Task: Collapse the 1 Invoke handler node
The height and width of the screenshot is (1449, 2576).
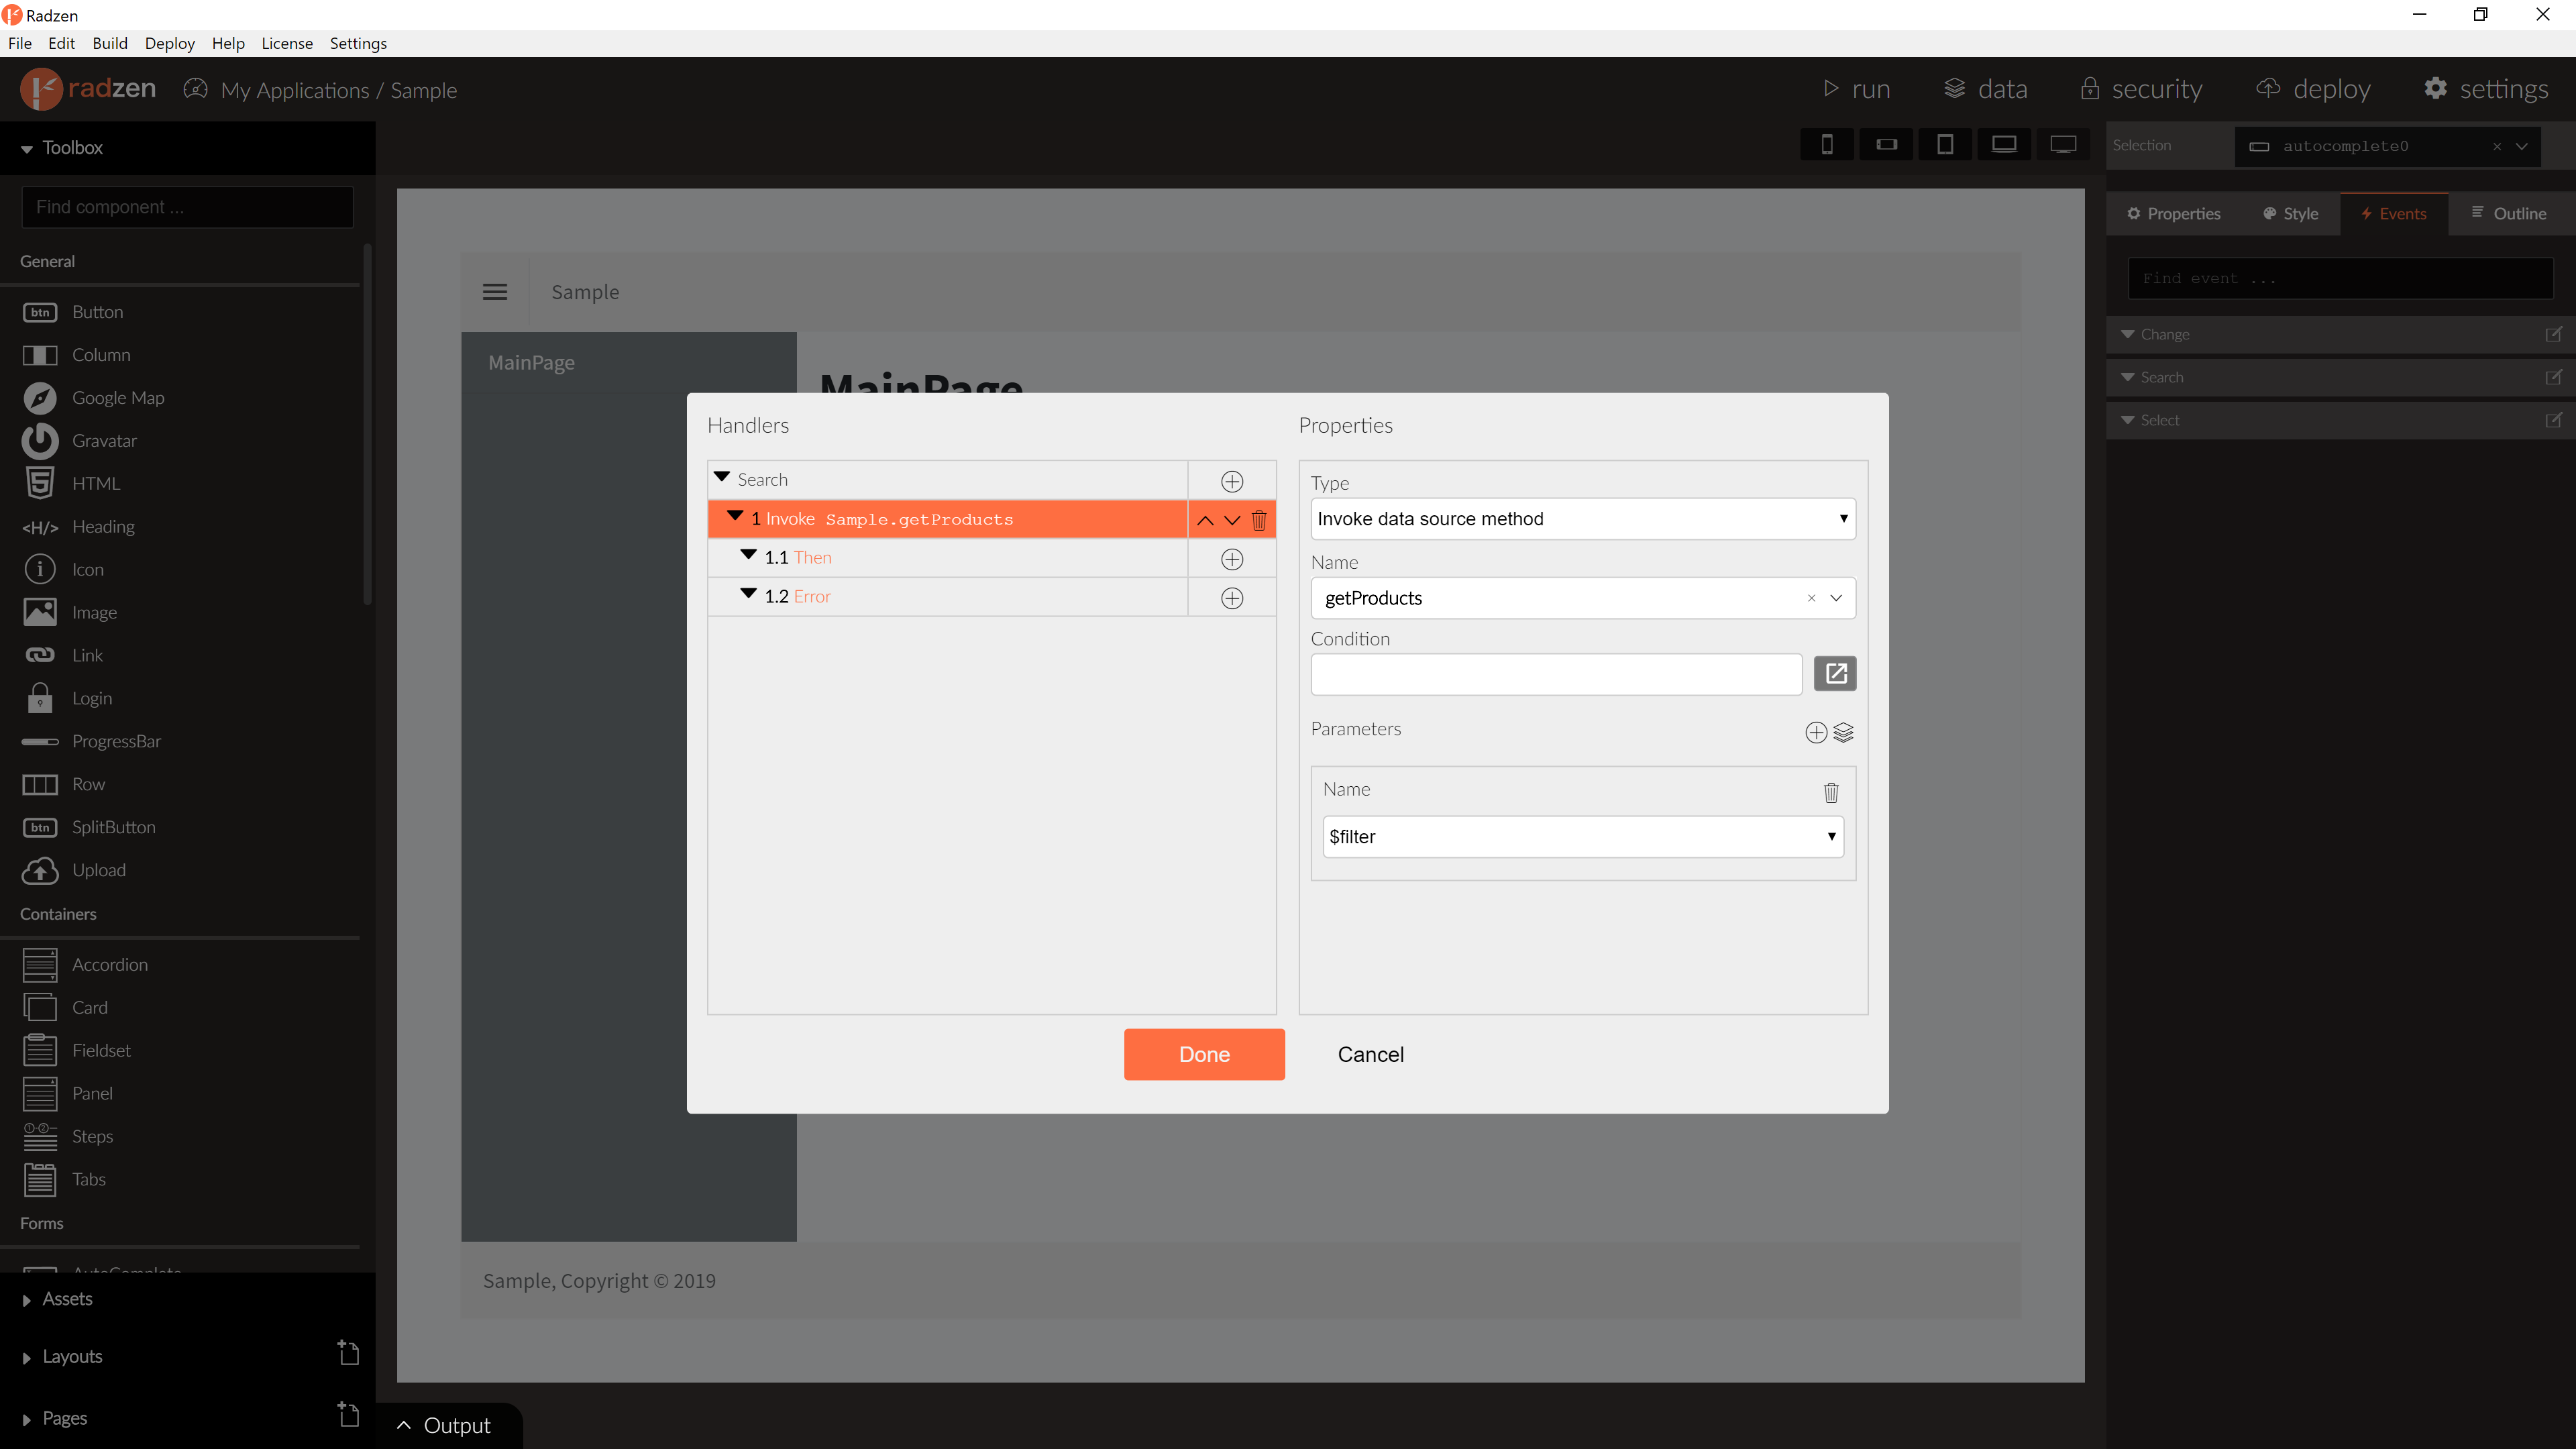Action: [x=735, y=516]
